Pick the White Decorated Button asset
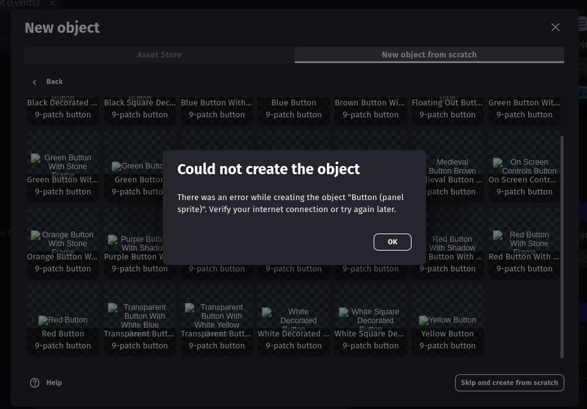 (x=293, y=320)
